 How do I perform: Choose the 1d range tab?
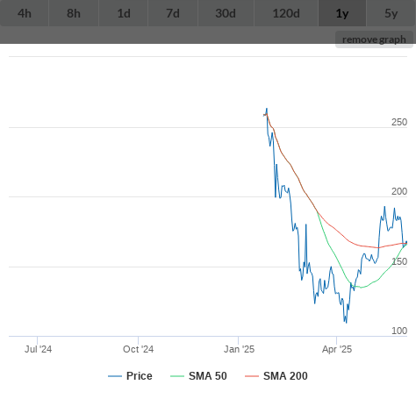point(124,13)
